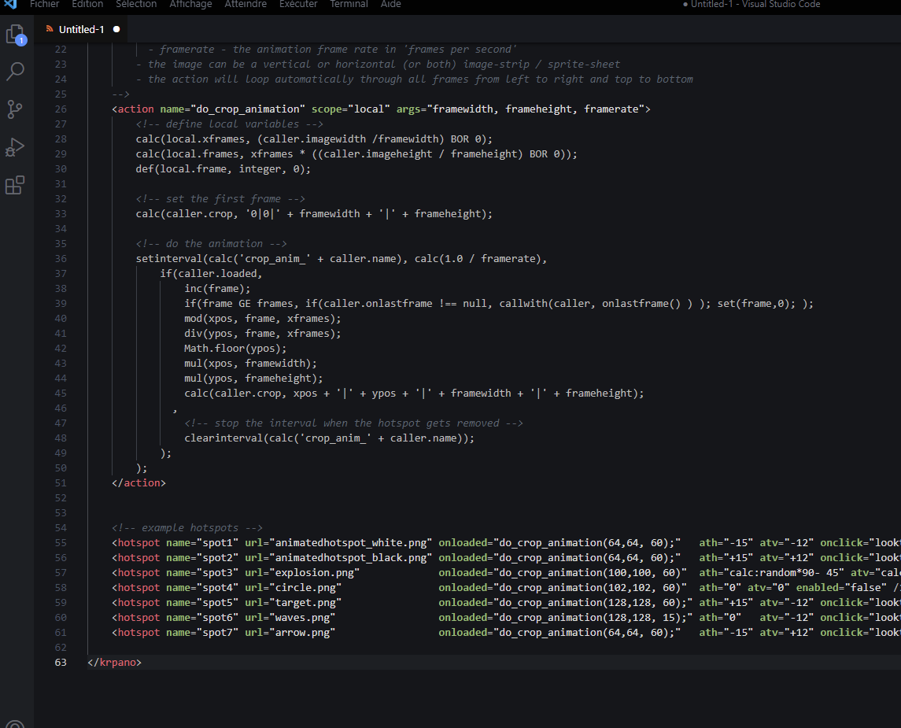Click "if(caller.loaded," on line 37
This screenshot has height=728, width=901.
(212, 274)
